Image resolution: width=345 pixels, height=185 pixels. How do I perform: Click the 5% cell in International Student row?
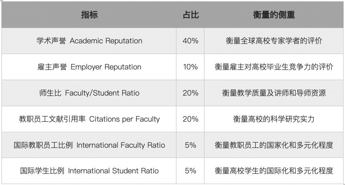(x=190, y=171)
